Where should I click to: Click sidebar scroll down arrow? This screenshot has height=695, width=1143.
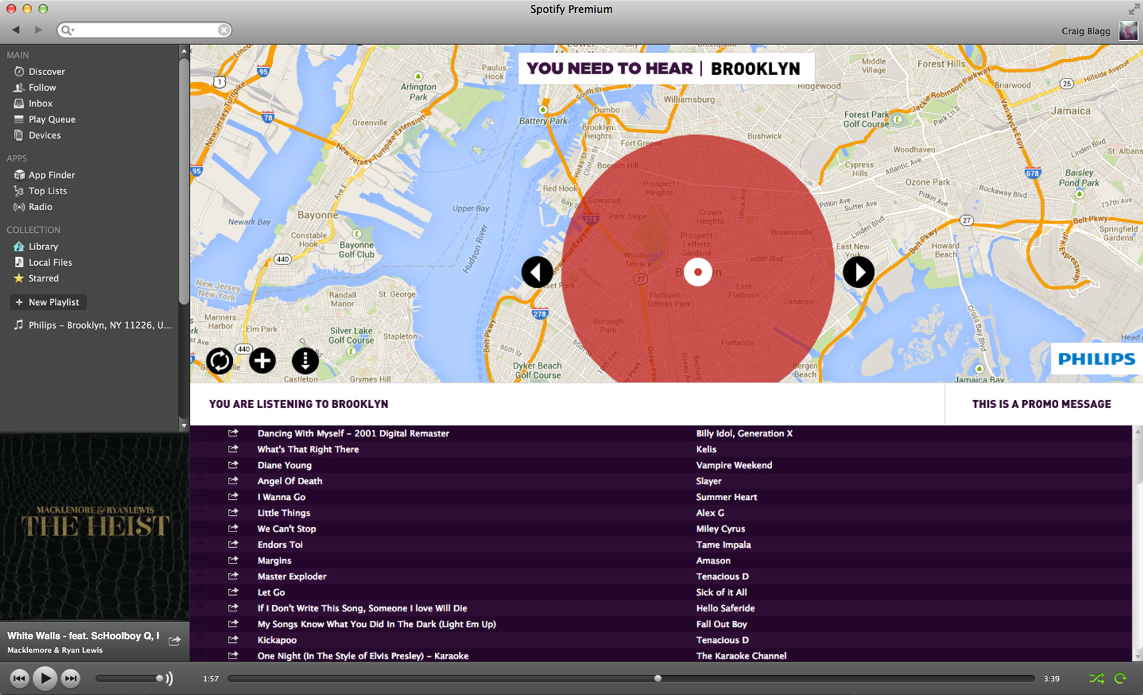184,426
